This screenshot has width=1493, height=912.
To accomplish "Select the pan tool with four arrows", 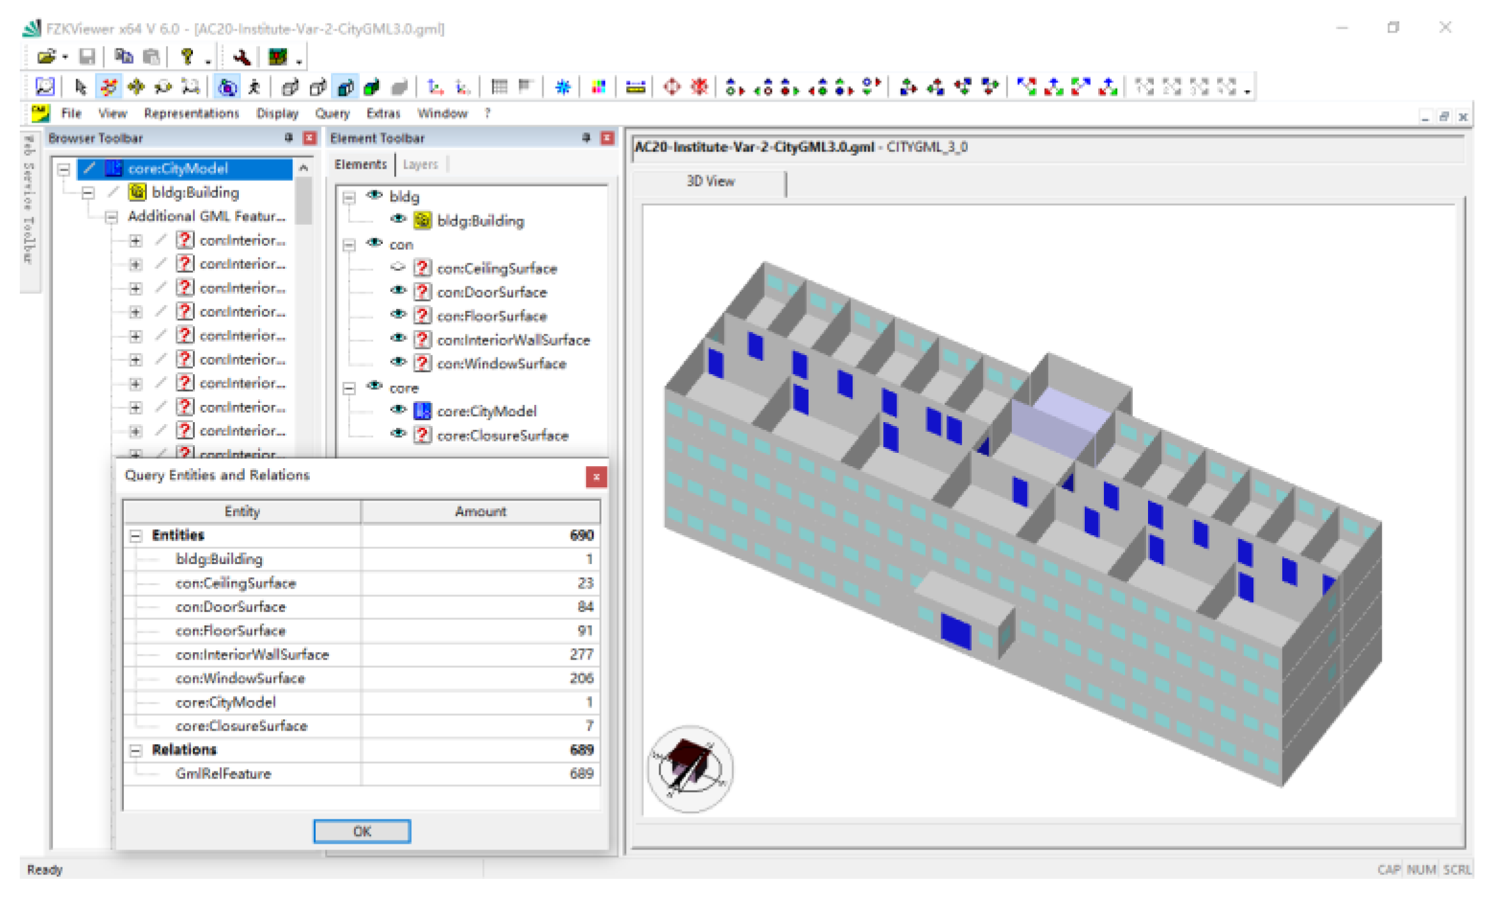I will (136, 86).
